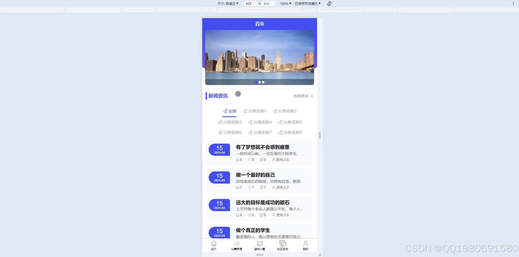
Task: Click the star icon on 做一个最好的自己
Action: tap(249, 187)
